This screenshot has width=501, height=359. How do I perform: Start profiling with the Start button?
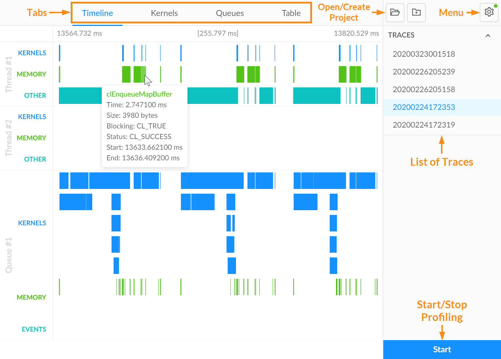[x=442, y=350]
